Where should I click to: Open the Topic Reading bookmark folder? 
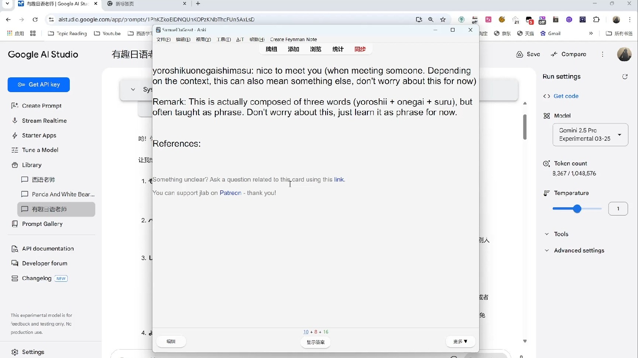(x=68, y=34)
